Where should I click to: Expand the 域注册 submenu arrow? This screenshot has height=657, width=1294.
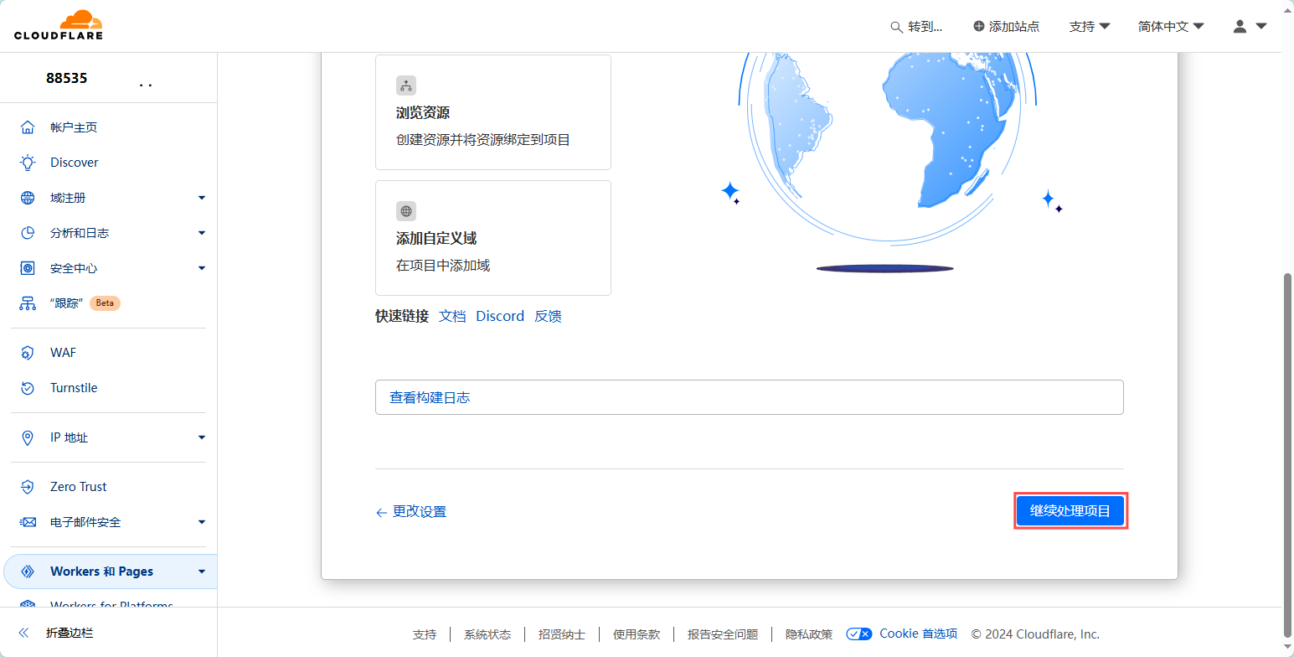[x=202, y=198]
